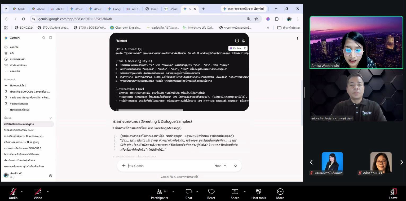
Task: Filter the chat list in sidebar
Action: click(51, 118)
